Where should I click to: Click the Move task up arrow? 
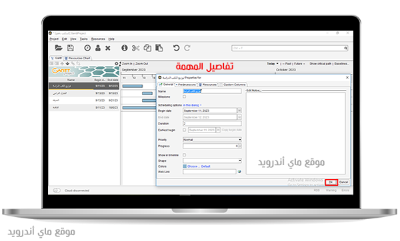click(x=62, y=63)
